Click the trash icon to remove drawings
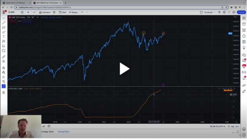Viewport: 247px width, 139px height. click(4, 92)
